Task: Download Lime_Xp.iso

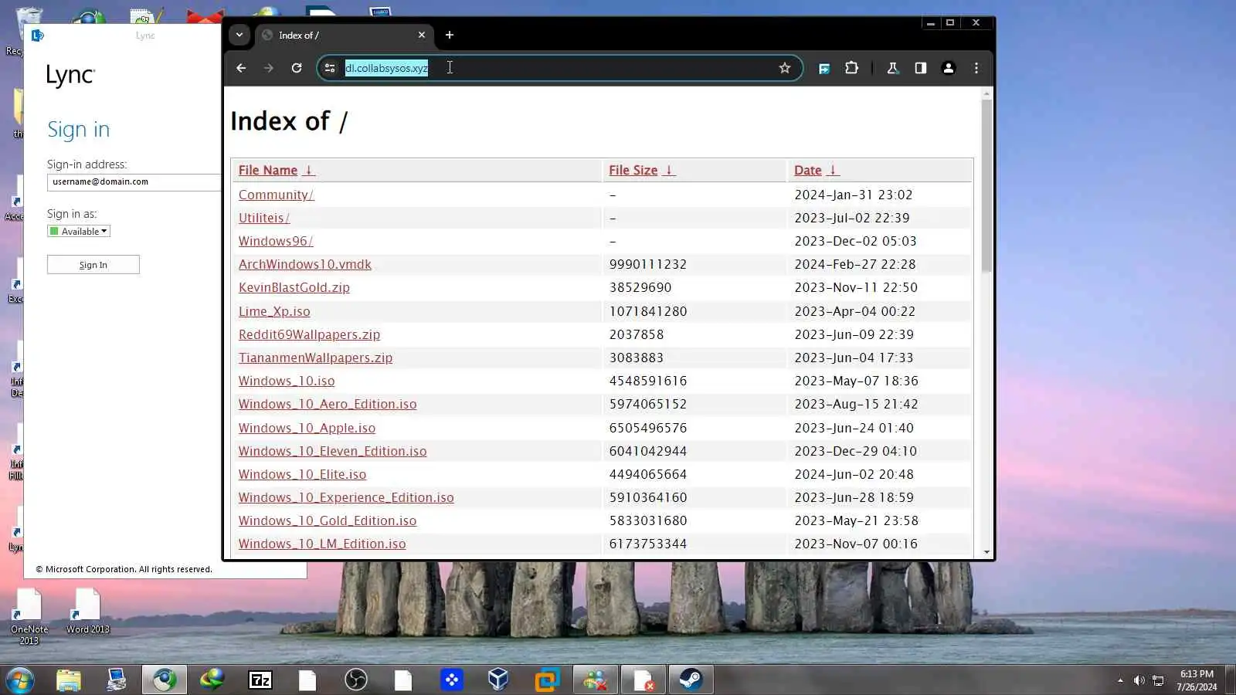Action: click(274, 311)
